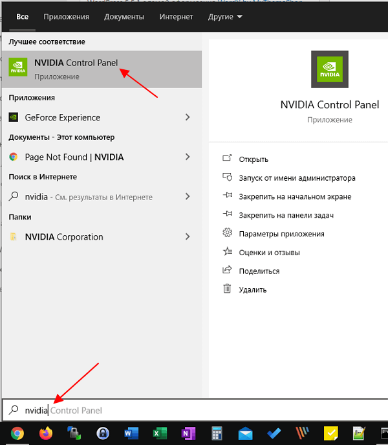The height and width of the screenshot is (445, 388).
Task: Launch OneNote from the taskbar
Action: coord(188,433)
